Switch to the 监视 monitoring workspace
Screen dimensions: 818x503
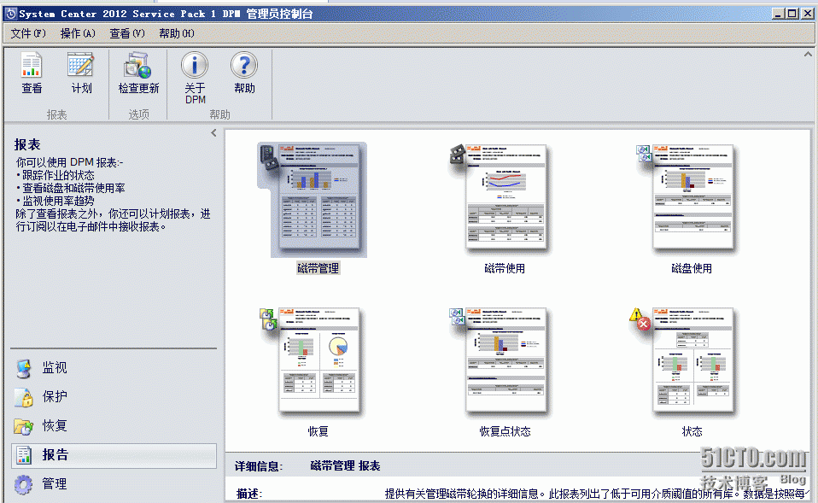pos(114,368)
